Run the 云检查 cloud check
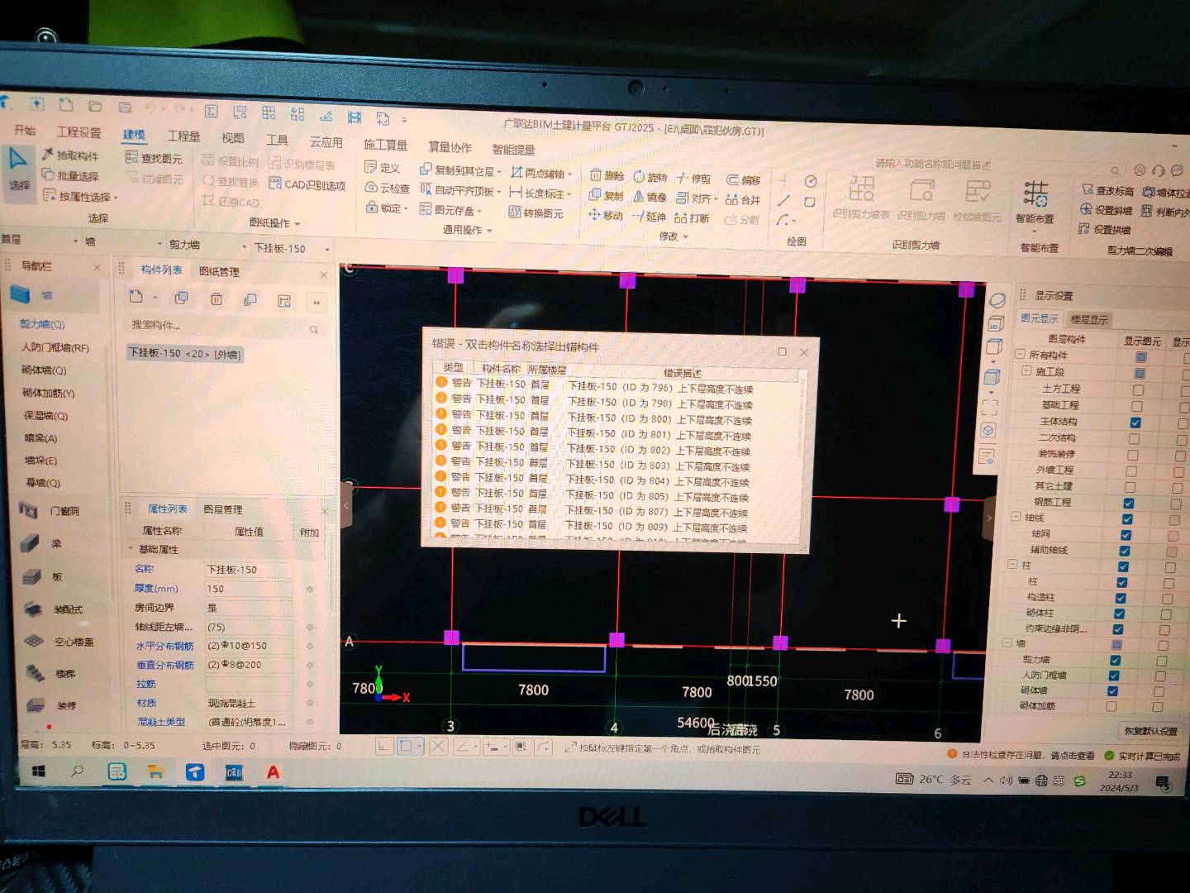The height and width of the screenshot is (893, 1190). [x=388, y=189]
